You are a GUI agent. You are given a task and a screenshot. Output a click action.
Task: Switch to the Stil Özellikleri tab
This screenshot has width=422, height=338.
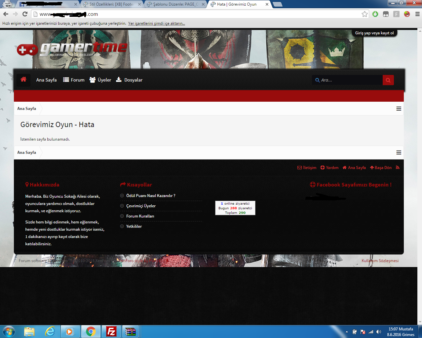[111, 4]
